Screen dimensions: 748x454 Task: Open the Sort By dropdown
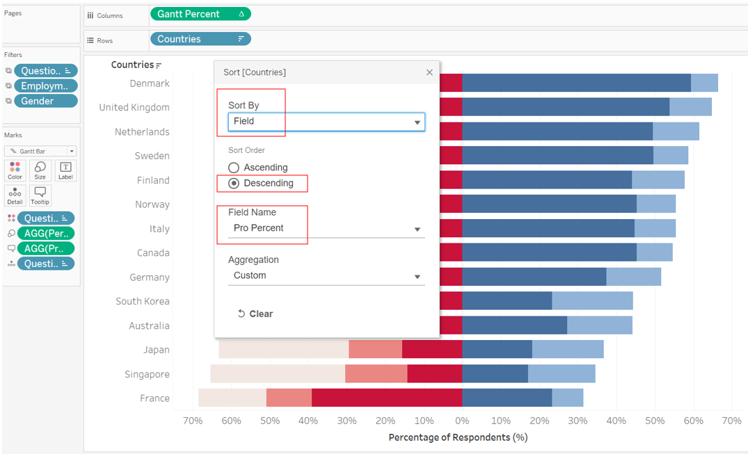pyautogui.click(x=326, y=122)
